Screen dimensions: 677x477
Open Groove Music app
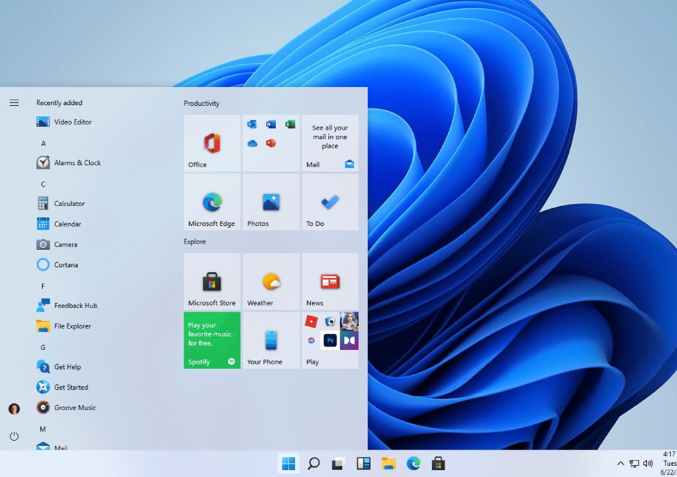pyautogui.click(x=66, y=408)
